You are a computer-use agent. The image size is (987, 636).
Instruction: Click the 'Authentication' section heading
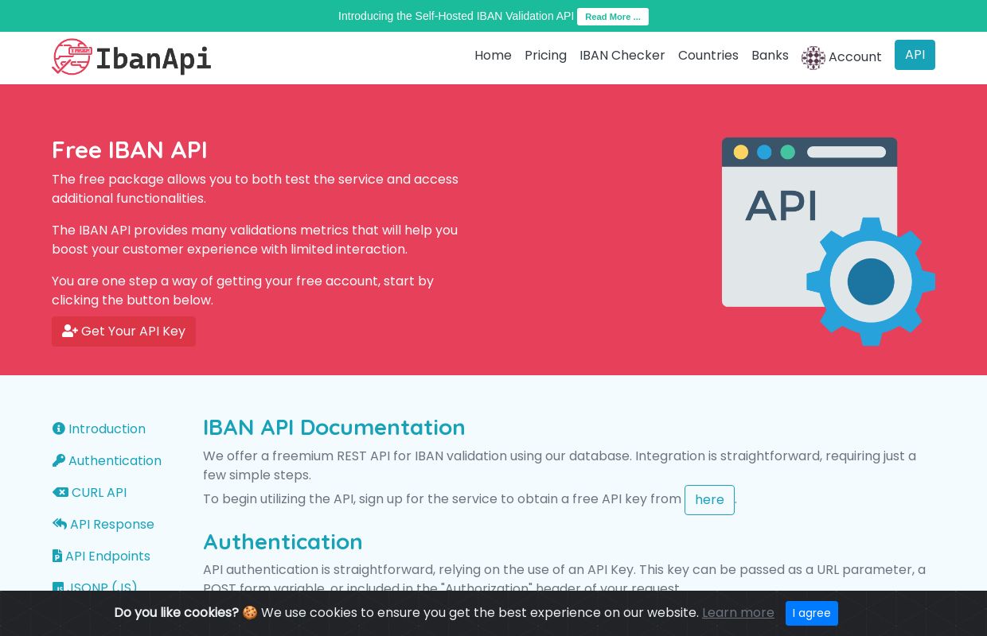[x=283, y=541]
